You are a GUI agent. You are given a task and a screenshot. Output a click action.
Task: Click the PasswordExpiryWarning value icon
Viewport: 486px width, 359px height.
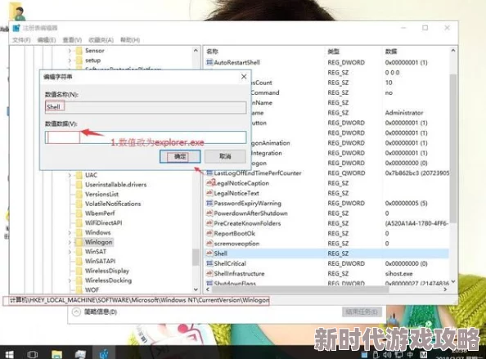pos(209,203)
